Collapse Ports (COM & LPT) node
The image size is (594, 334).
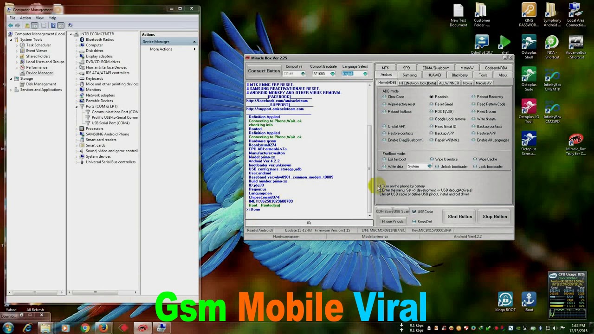pyautogui.click(x=77, y=106)
